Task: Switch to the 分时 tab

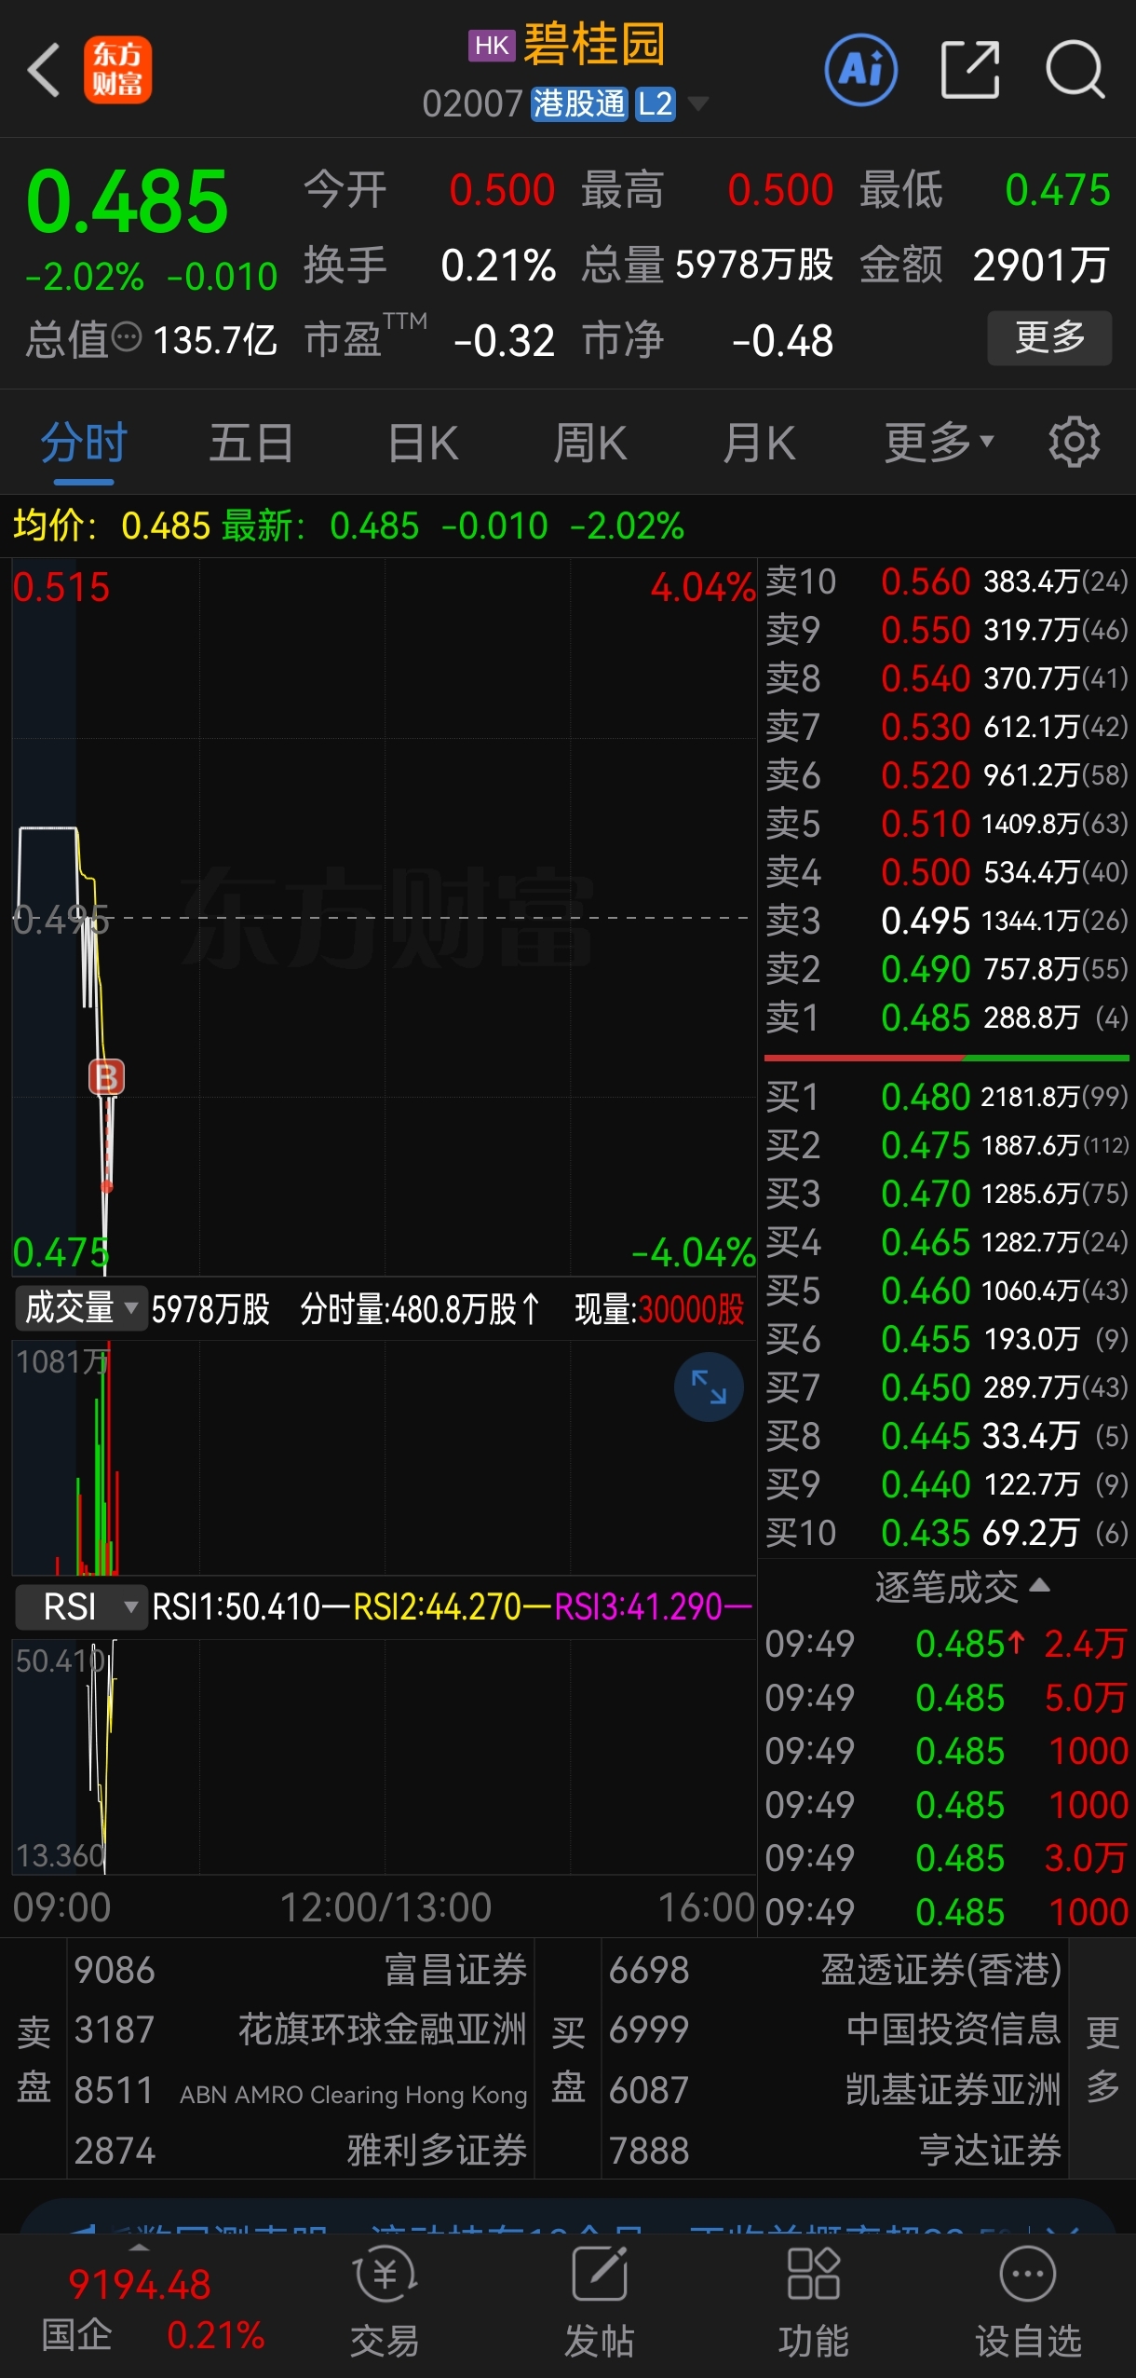Action: pos(84,443)
